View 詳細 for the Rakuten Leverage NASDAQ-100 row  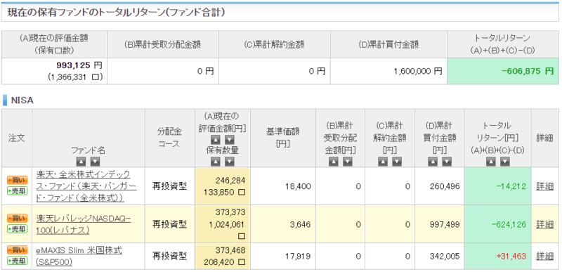click(545, 224)
